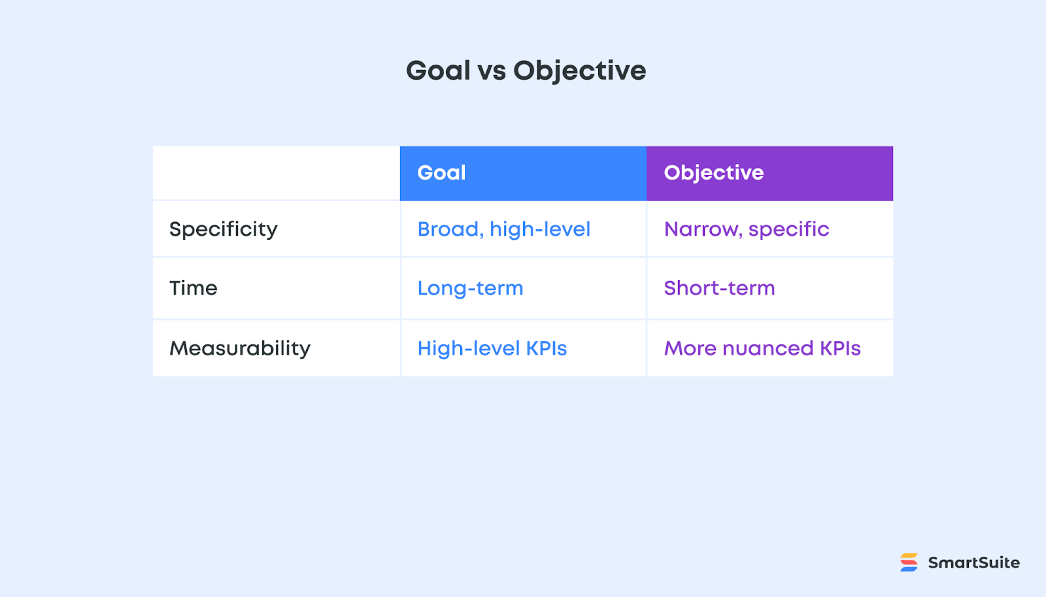
Task: Click the Specificity row label
Action: coord(224,229)
